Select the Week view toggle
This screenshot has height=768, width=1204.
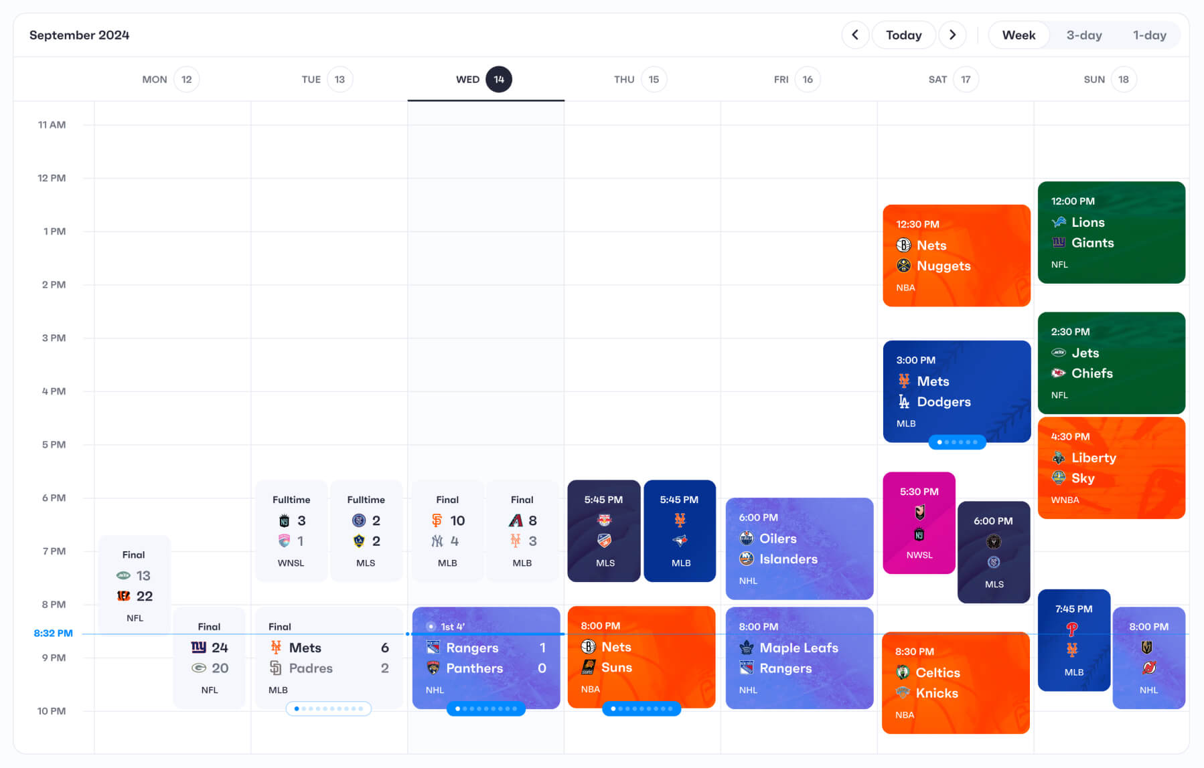pyautogui.click(x=1019, y=35)
